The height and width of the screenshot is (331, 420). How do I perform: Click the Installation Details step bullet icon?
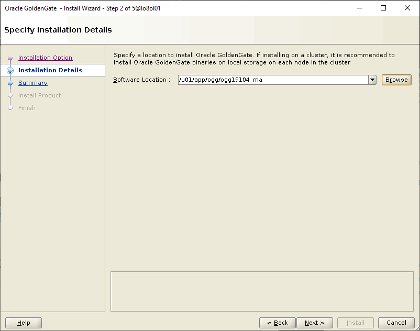click(x=10, y=71)
